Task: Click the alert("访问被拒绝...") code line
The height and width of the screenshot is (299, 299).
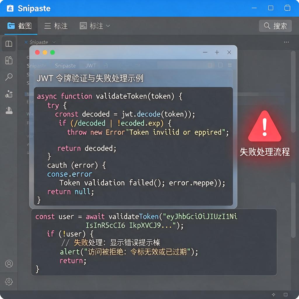Action: [x=129, y=252]
